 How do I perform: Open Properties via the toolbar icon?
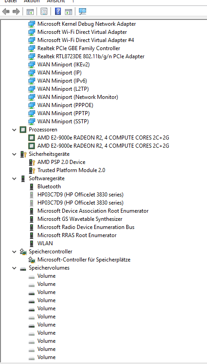44,11
